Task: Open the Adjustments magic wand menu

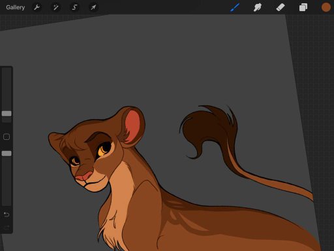Action: tap(55, 7)
